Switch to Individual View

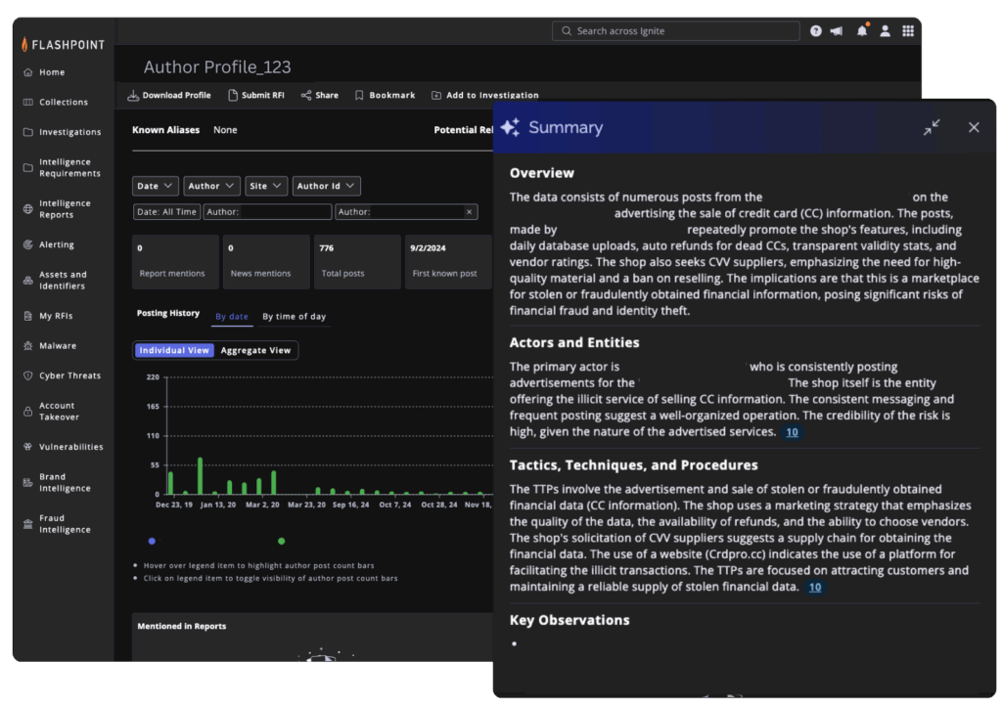174,350
